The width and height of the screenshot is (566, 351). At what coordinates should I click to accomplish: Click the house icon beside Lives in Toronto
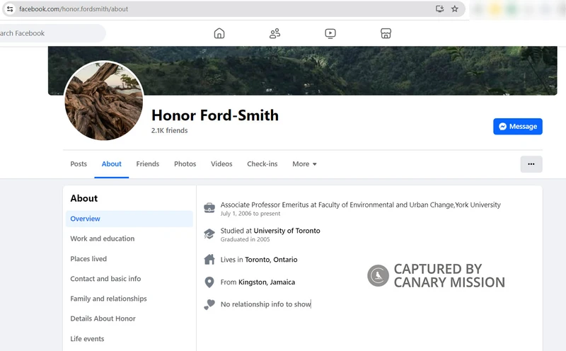209,259
